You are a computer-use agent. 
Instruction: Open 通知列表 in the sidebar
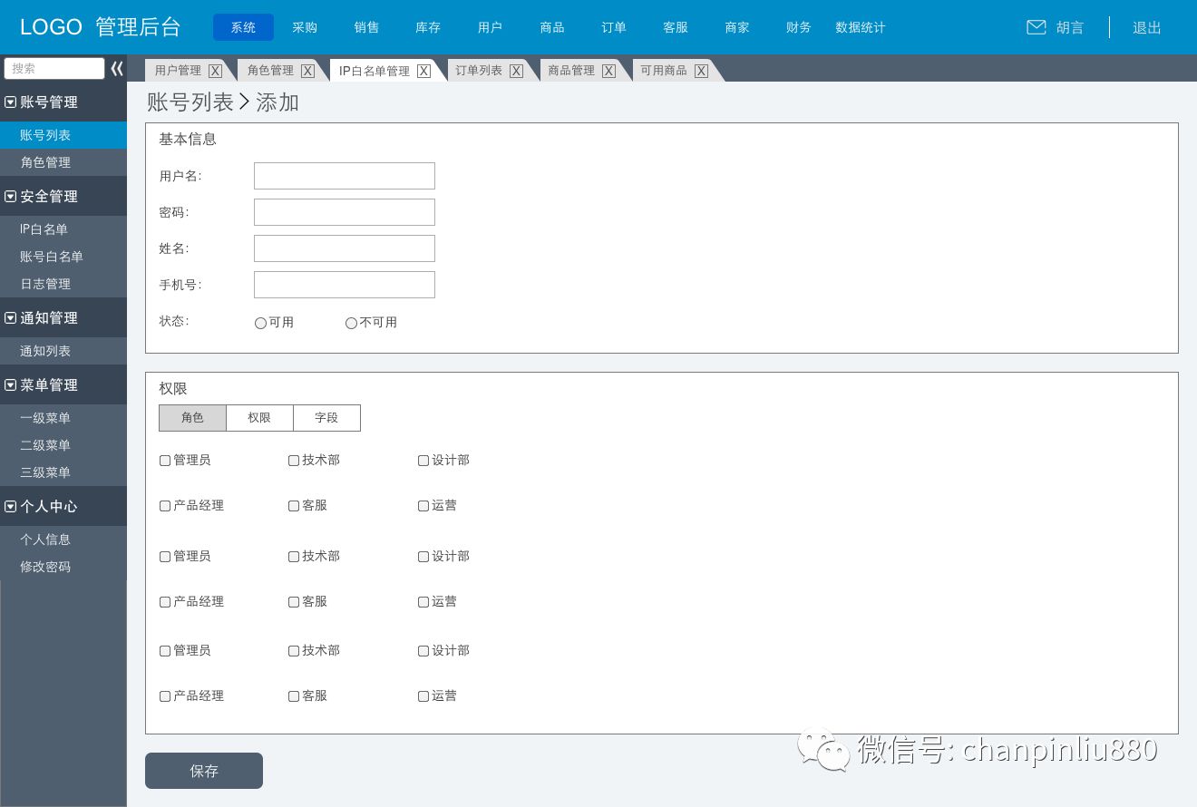click(x=63, y=351)
